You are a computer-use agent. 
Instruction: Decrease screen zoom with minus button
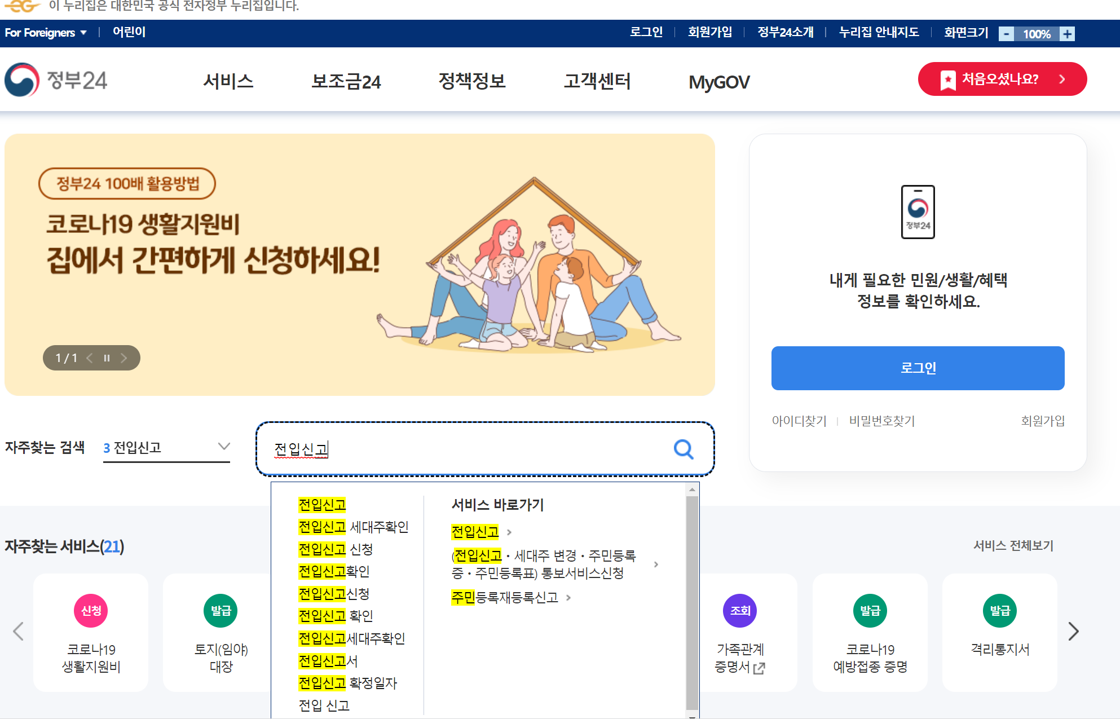[x=1006, y=34]
